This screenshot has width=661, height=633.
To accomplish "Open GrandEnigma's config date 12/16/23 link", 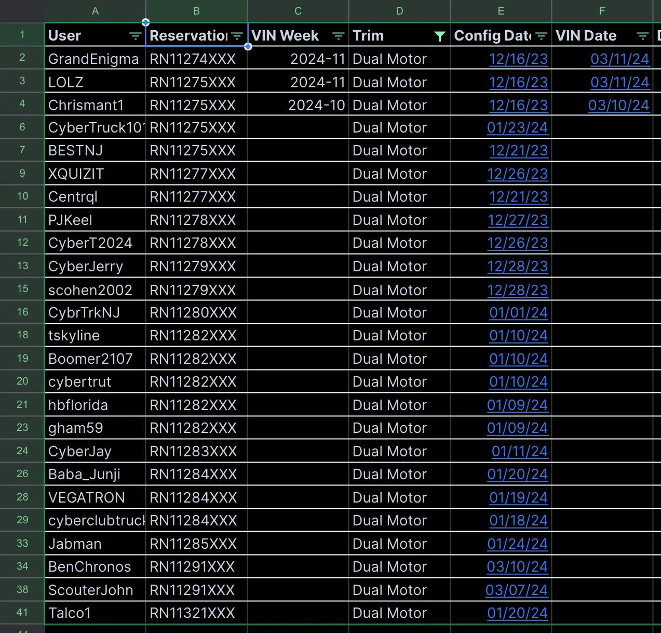I will (518, 59).
